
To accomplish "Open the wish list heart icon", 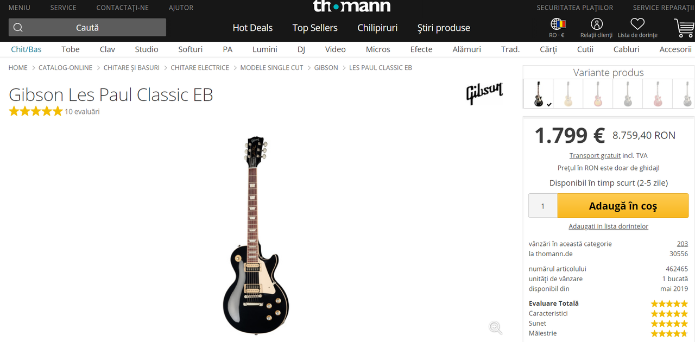I will click(x=637, y=24).
